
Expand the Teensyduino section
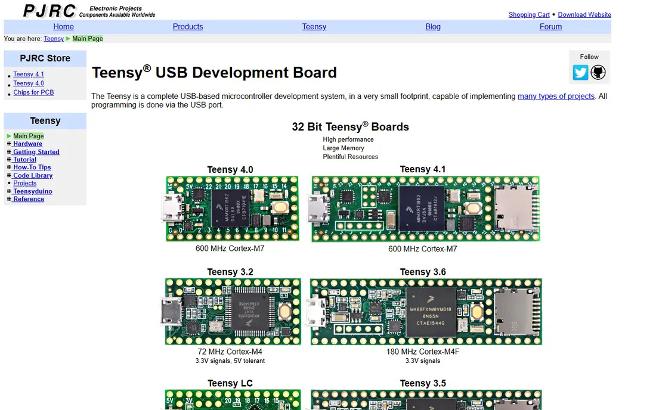9,191
